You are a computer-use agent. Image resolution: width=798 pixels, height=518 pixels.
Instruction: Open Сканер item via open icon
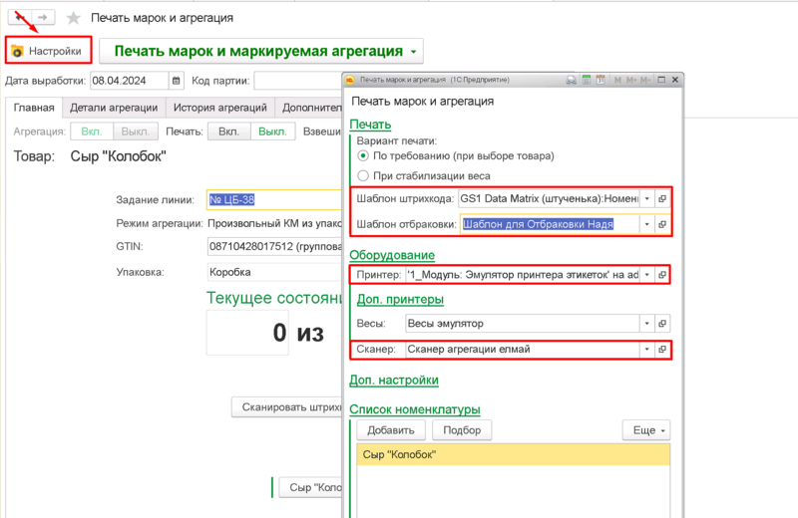[662, 350]
